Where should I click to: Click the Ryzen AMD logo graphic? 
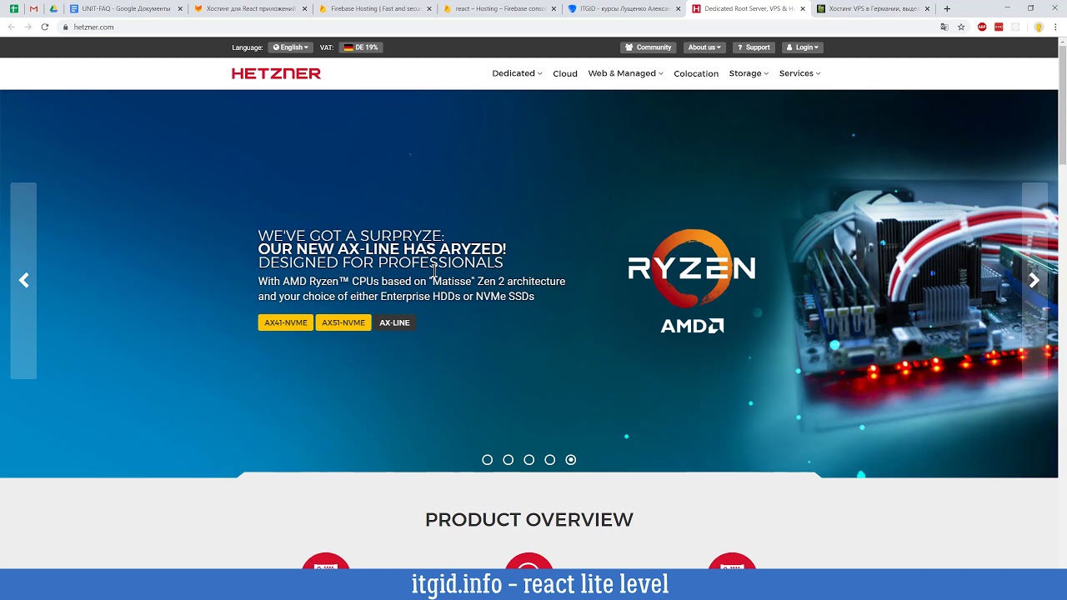pos(692,281)
